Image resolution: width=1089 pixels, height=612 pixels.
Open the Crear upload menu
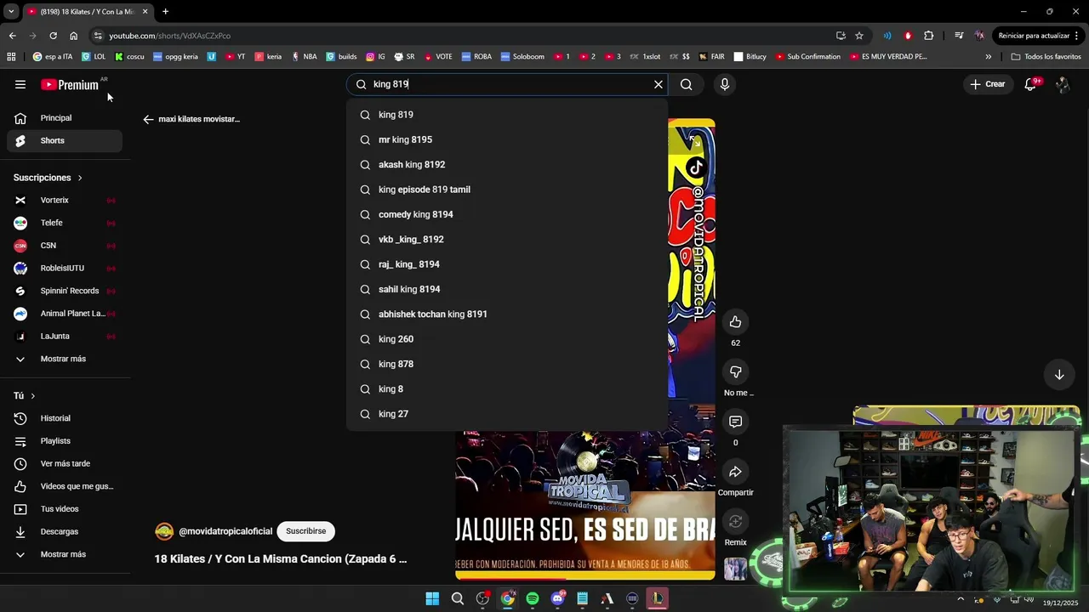click(987, 84)
